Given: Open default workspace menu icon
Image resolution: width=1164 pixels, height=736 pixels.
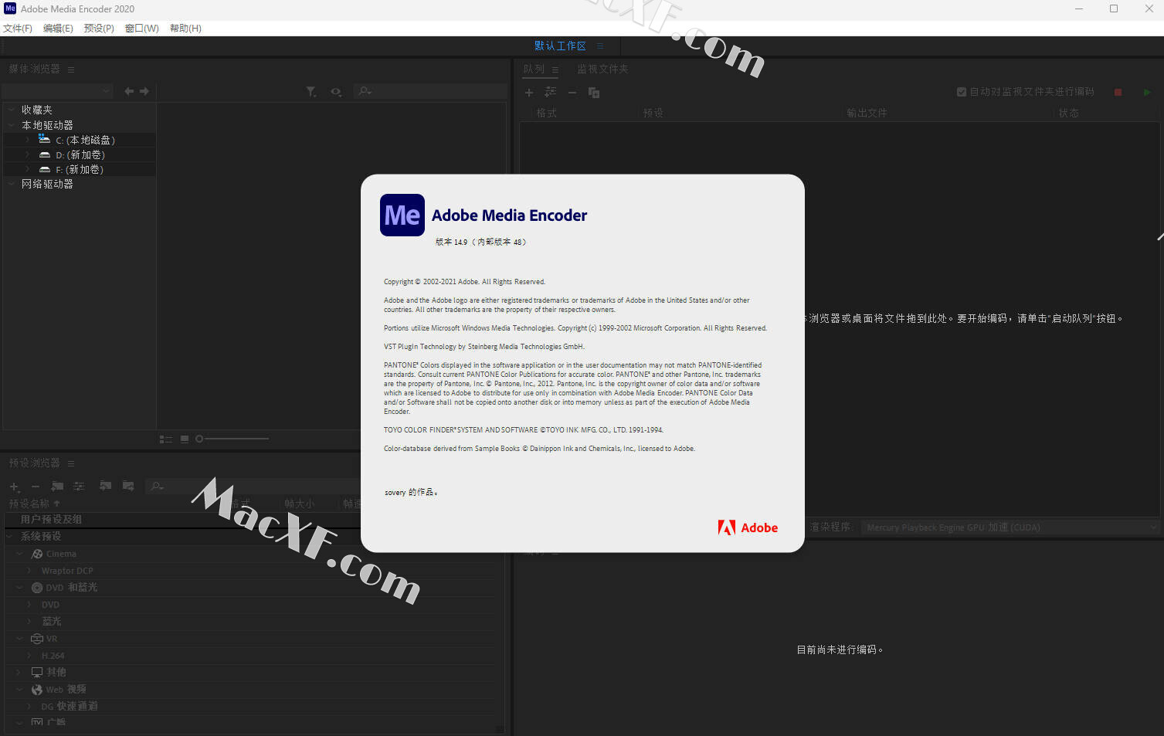Looking at the screenshot, I should pos(600,46).
